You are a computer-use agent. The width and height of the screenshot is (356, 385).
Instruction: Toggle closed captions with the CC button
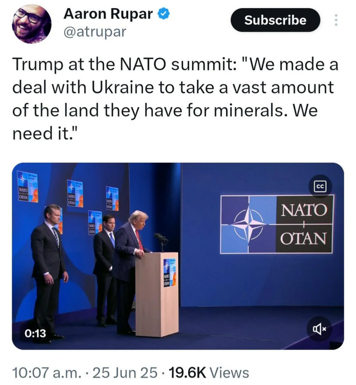pyautogui.click(x=320, y=187)
